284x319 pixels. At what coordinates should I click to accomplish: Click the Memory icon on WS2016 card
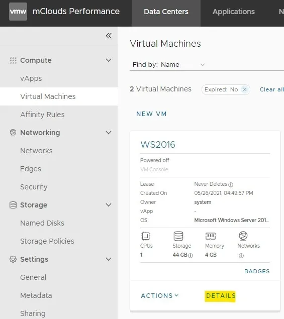coord(211,236)
